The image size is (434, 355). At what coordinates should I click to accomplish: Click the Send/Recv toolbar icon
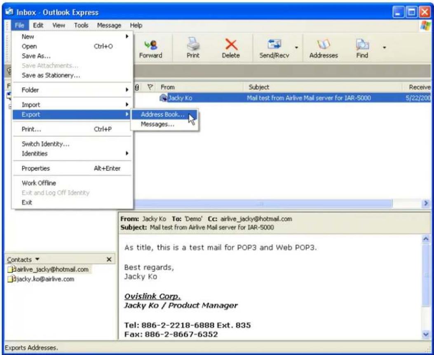click(274, 44)
